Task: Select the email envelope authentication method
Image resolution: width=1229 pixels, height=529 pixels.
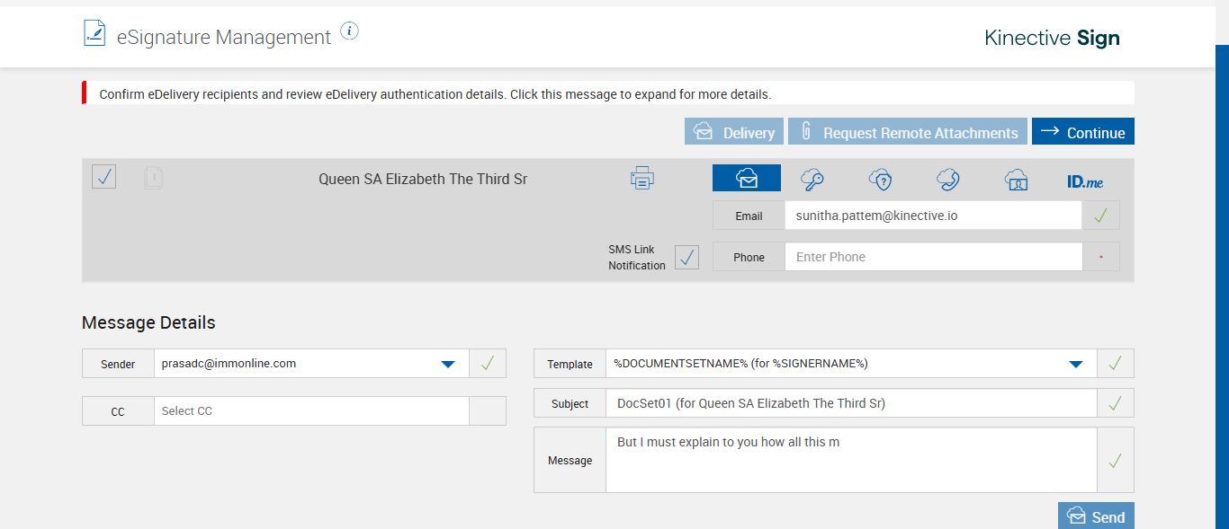Action: 747,179
